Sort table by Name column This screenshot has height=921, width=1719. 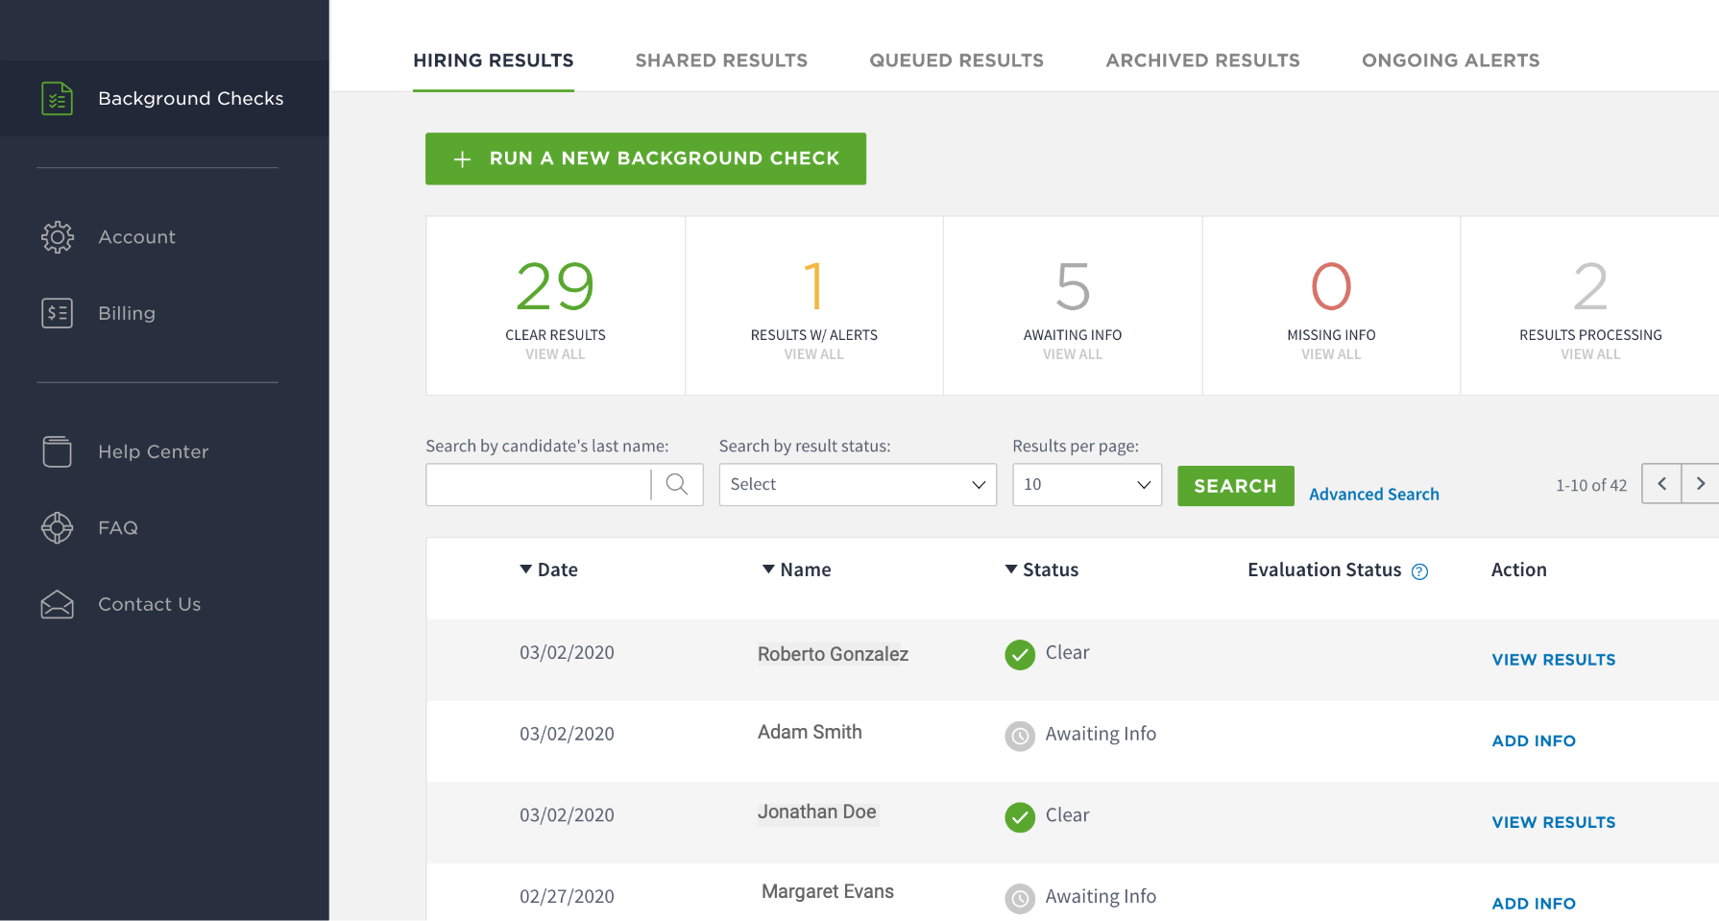[796, 570]
